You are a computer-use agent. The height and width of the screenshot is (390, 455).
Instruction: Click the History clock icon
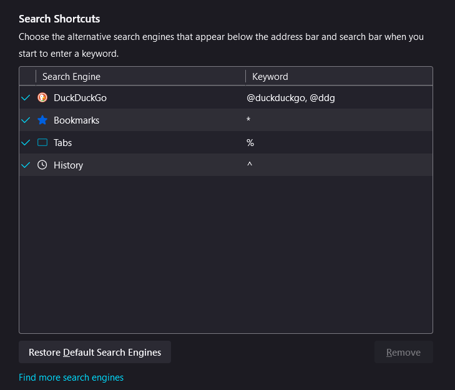click(x=42, y=165)
